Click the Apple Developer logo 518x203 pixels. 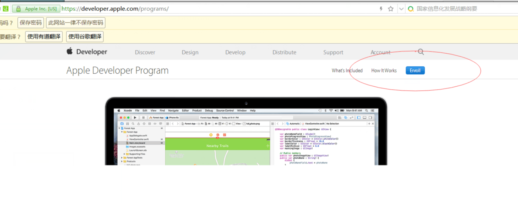pyautogui.click(x=87, y=52)
